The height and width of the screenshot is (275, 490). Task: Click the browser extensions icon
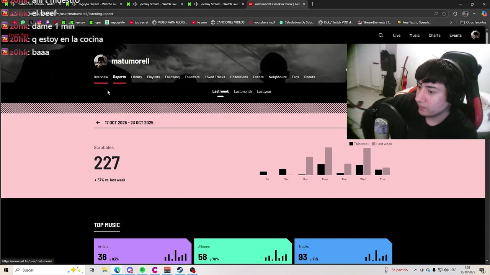pyautogui.click(x=455, y=14)
